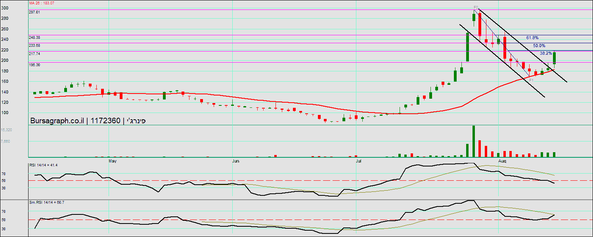Select the May label on the time axis
593x237 pixels.
(x=113, y=161)
